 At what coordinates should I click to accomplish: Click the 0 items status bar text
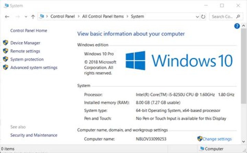pos(8,149)
